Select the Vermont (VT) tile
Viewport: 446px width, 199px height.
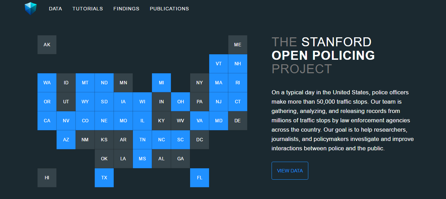click(218, 64)
